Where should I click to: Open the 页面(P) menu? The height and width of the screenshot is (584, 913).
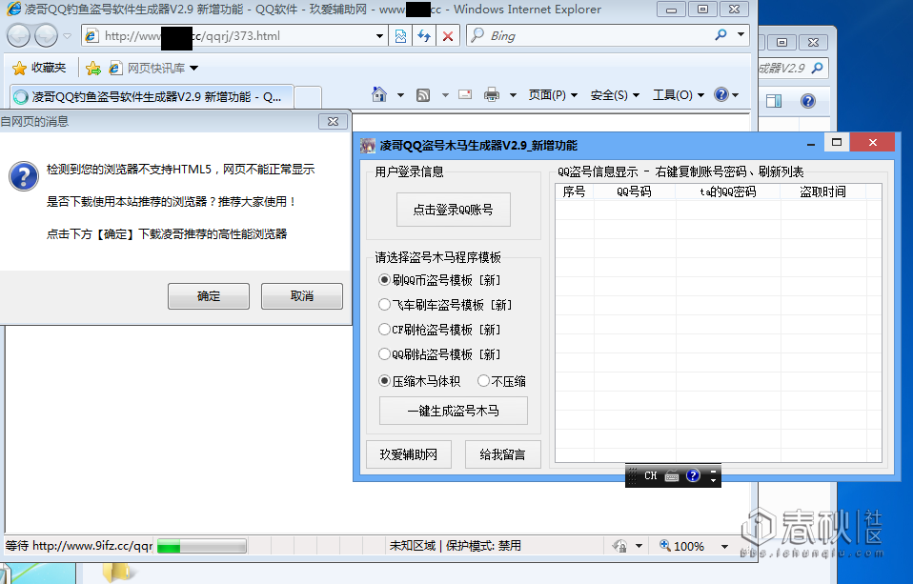click(x=553, y=95)
